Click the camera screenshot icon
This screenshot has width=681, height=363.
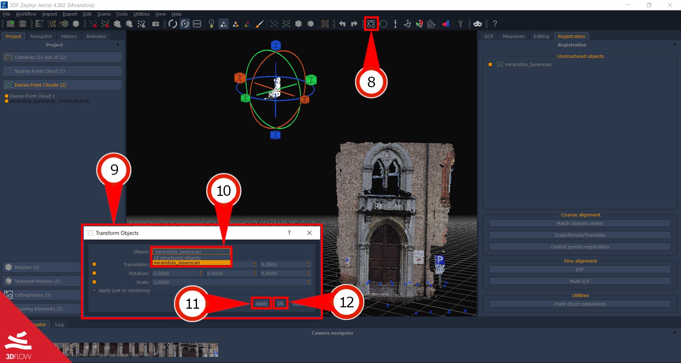pos(156,24)
